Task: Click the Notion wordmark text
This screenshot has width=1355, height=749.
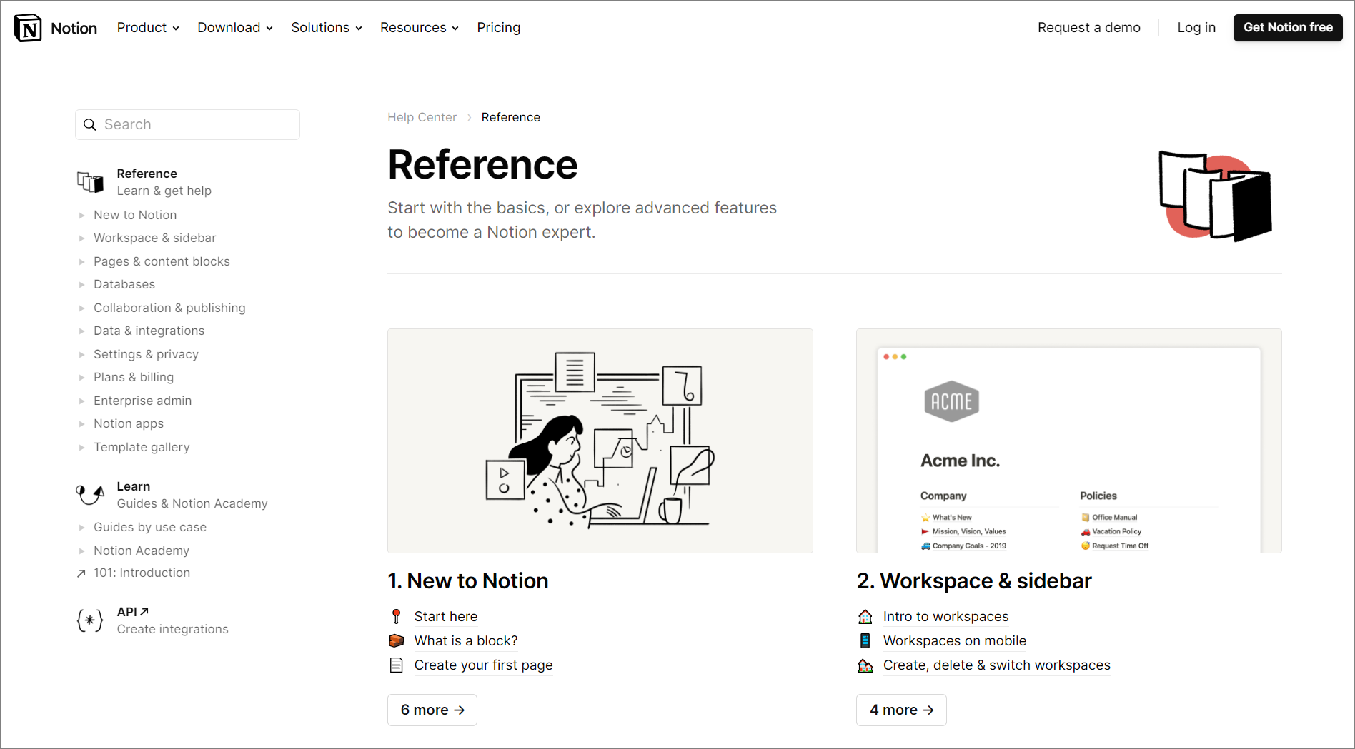Action: [x=74, y=28]
